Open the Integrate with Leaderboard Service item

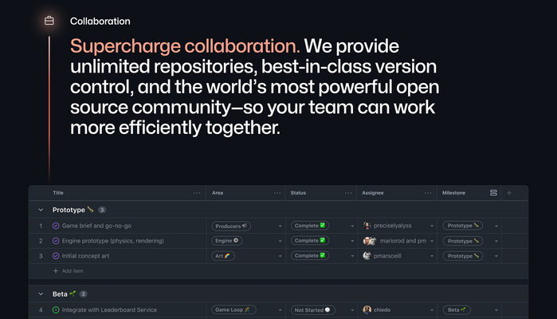[109, 309]
